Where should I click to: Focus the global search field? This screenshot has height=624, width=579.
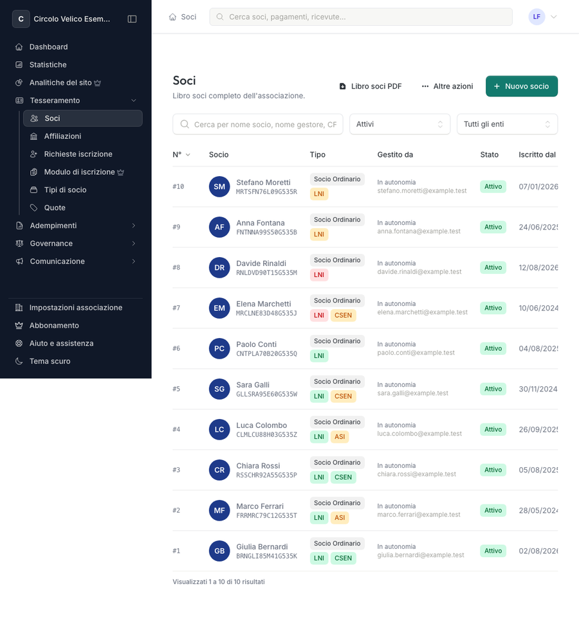[x=361, y=17]
